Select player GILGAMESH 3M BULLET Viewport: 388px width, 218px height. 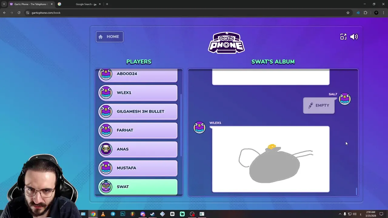pyautogui.click(x=138, y=111)
